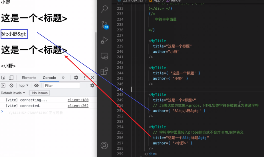Open the Default levels dropdown
This screenshot has width=264, height=157.
point(13,93)
